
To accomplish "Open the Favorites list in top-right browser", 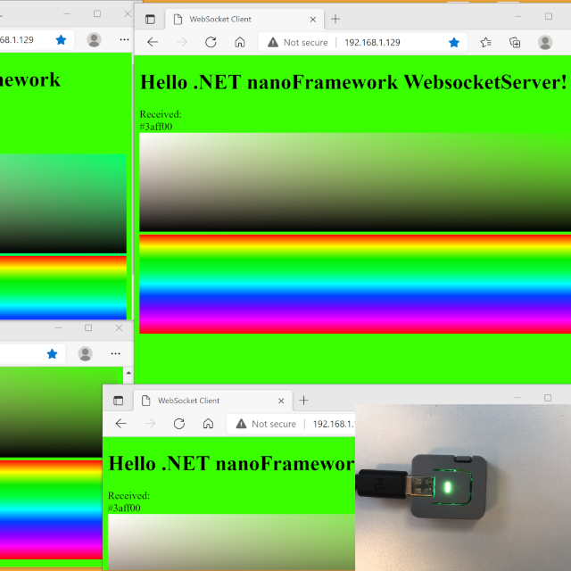I will click(x=485, y=43).
